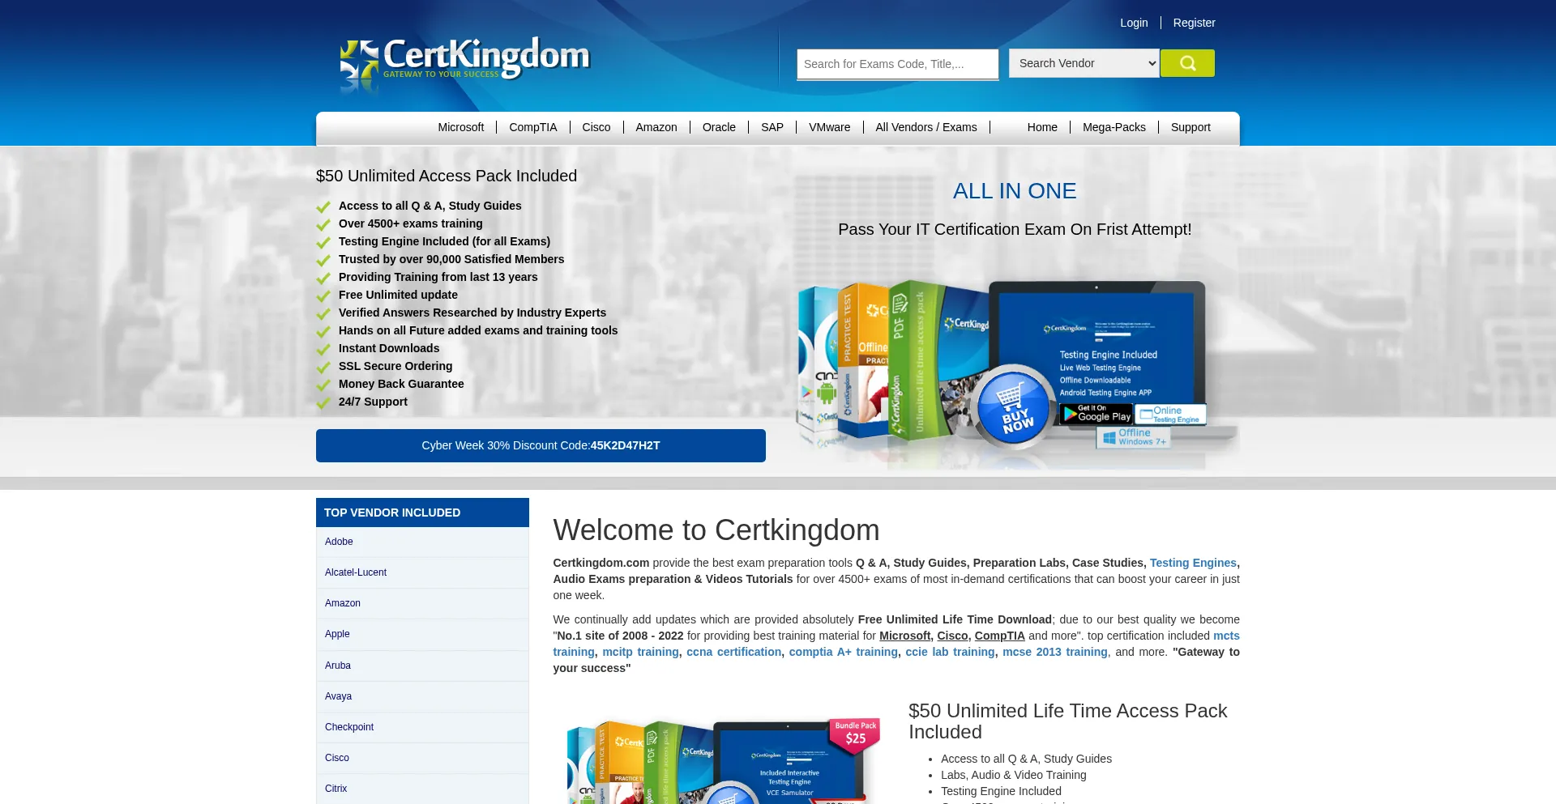Click the ccna certification link
Image resolution: width=1556 pixels, height=804 pixels.
[x=733, y=652]
